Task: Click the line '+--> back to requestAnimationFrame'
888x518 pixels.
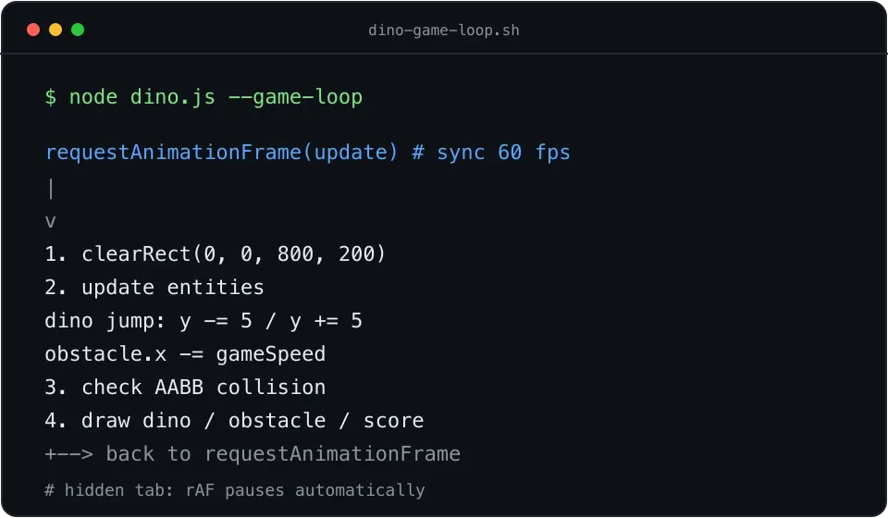Action: point(253,453)
